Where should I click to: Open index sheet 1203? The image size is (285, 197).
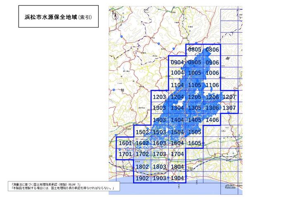click(x=160, y=96)
